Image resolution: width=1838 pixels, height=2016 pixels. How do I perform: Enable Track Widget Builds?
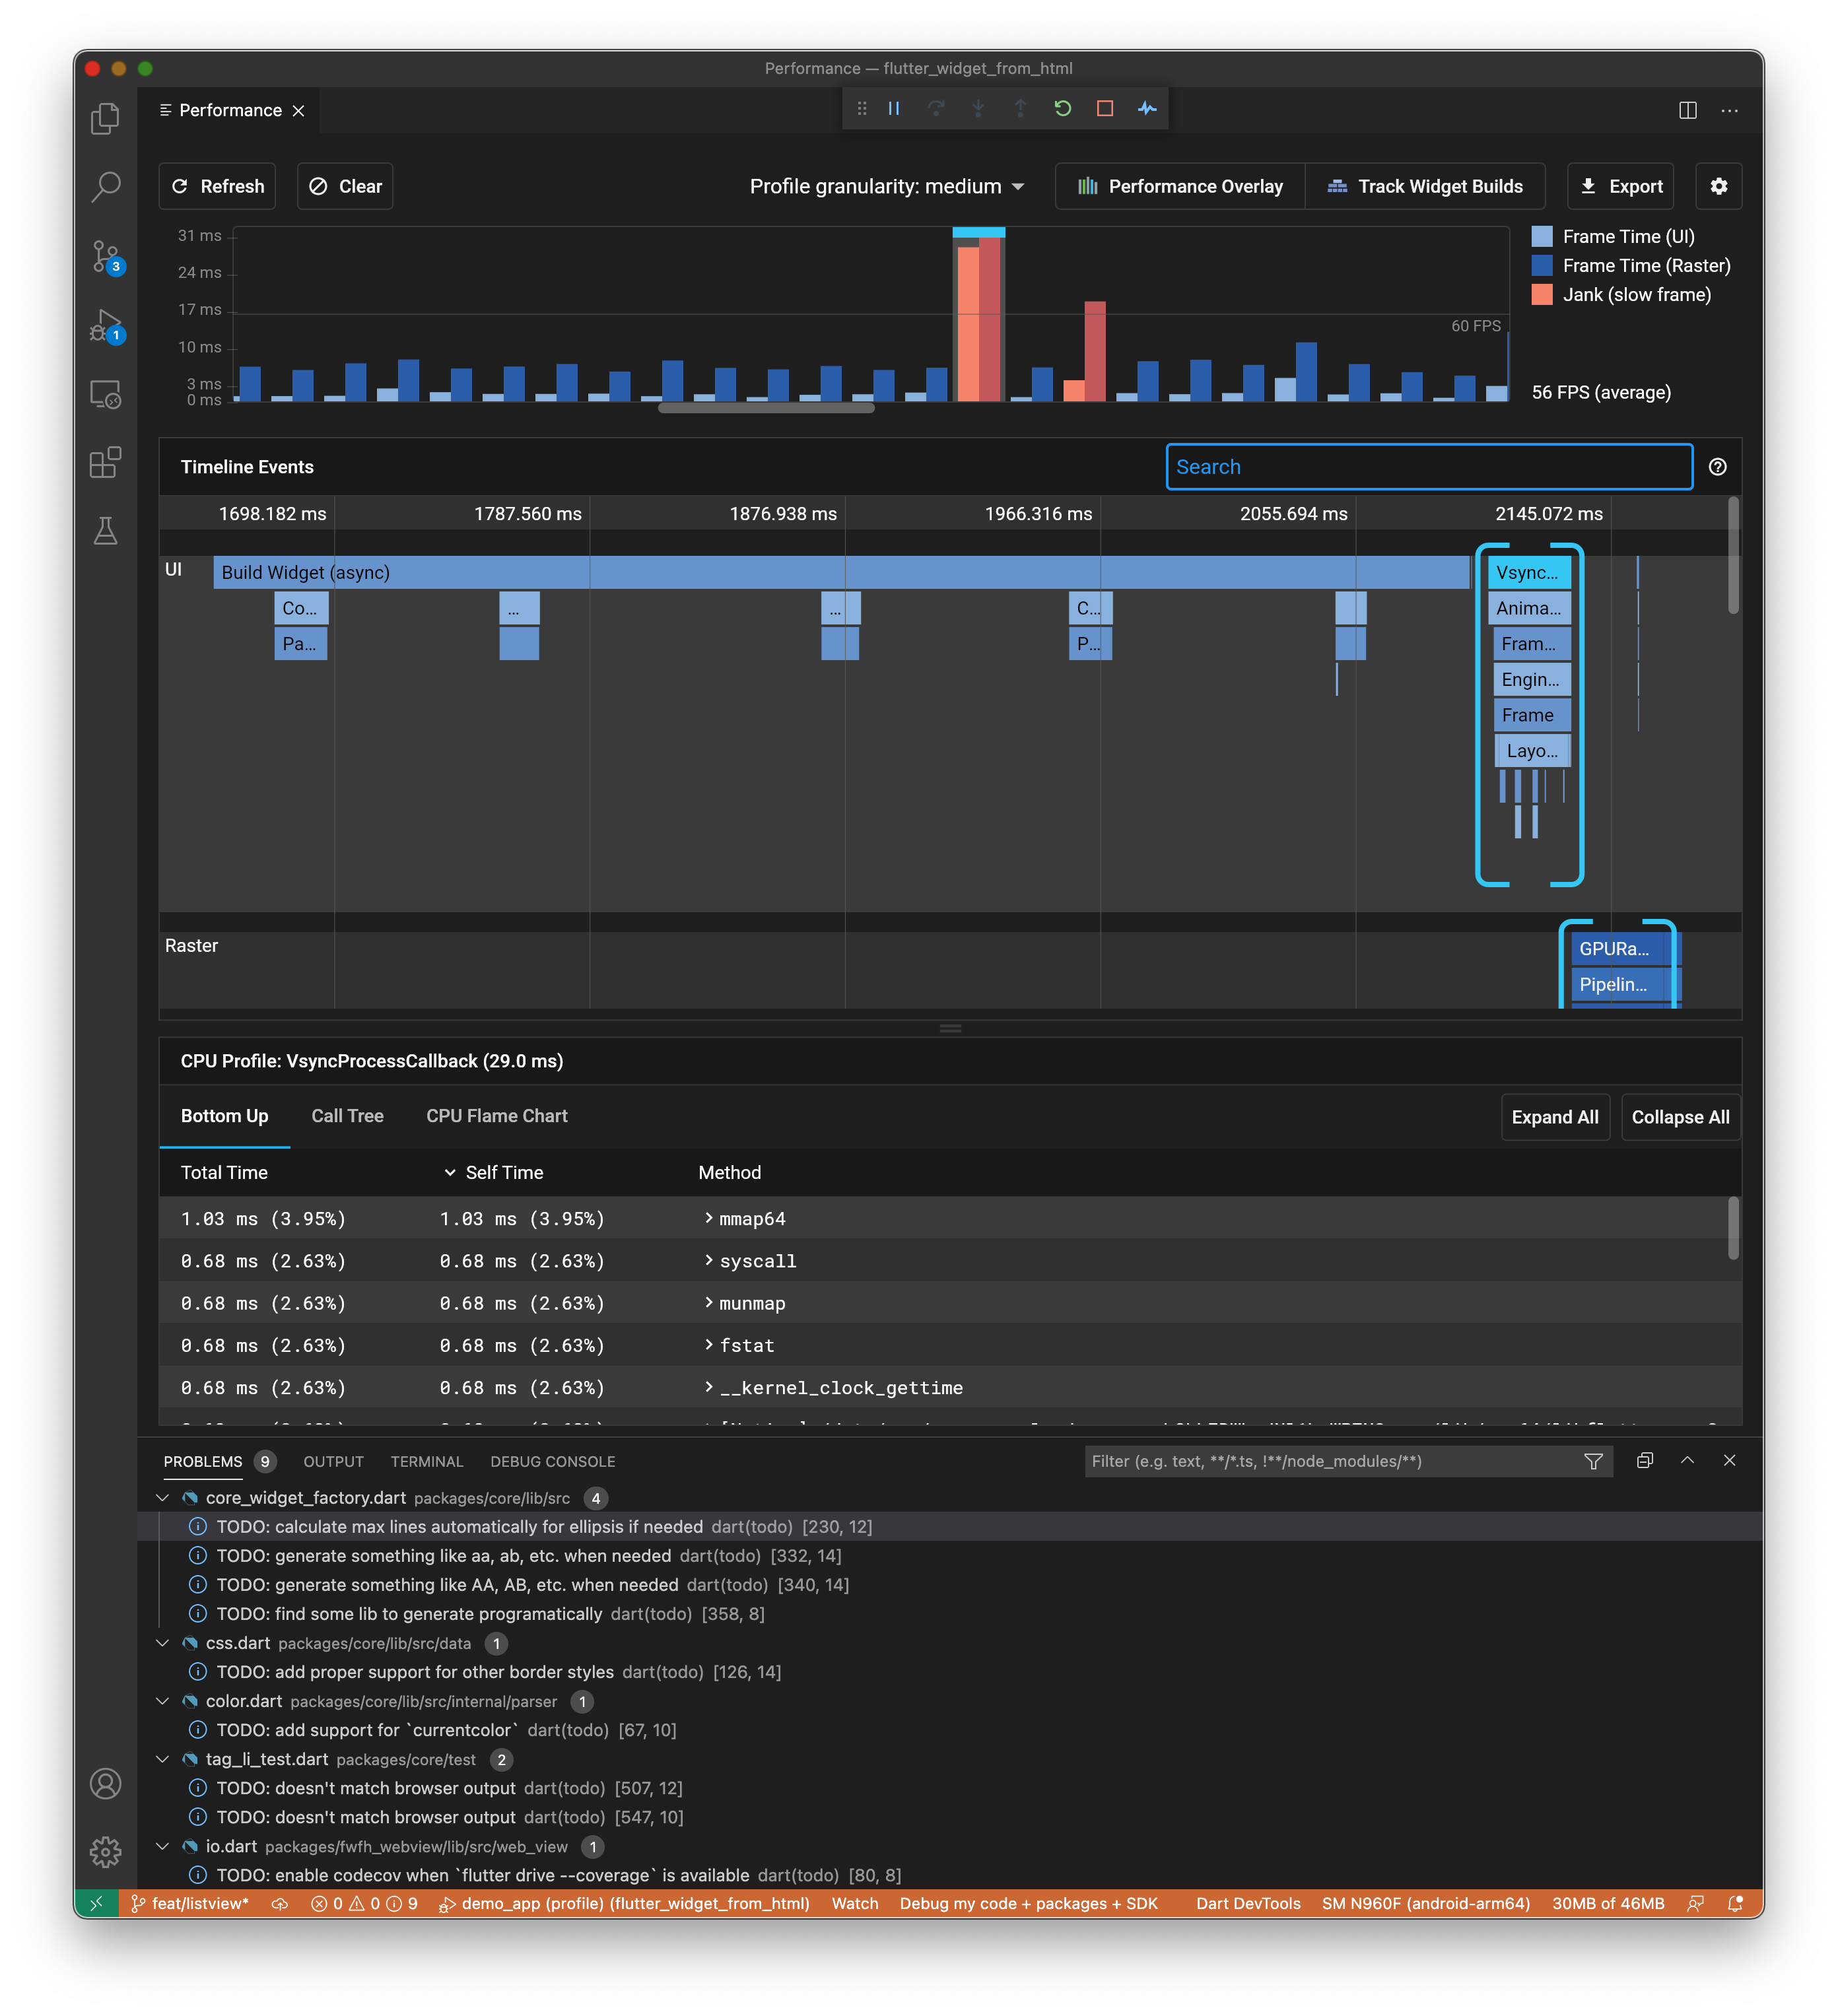(1426, 186)
